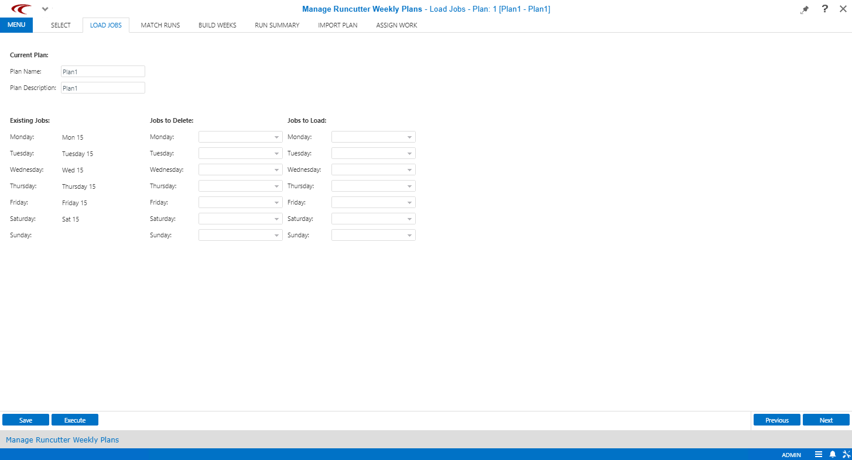View notifications via the bell icon
852x460 pixels.
(833, 454)
